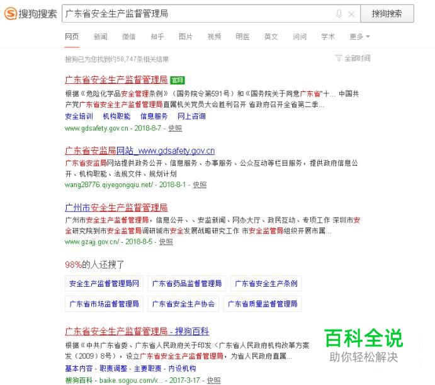The image size is (435, 385).
Task: Open the Sogou logo homepage link
Action: click(x=30, y=14)
